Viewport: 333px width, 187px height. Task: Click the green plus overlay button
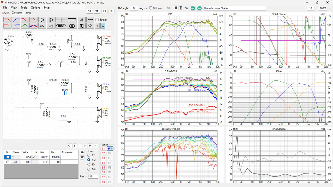[193, 8]
